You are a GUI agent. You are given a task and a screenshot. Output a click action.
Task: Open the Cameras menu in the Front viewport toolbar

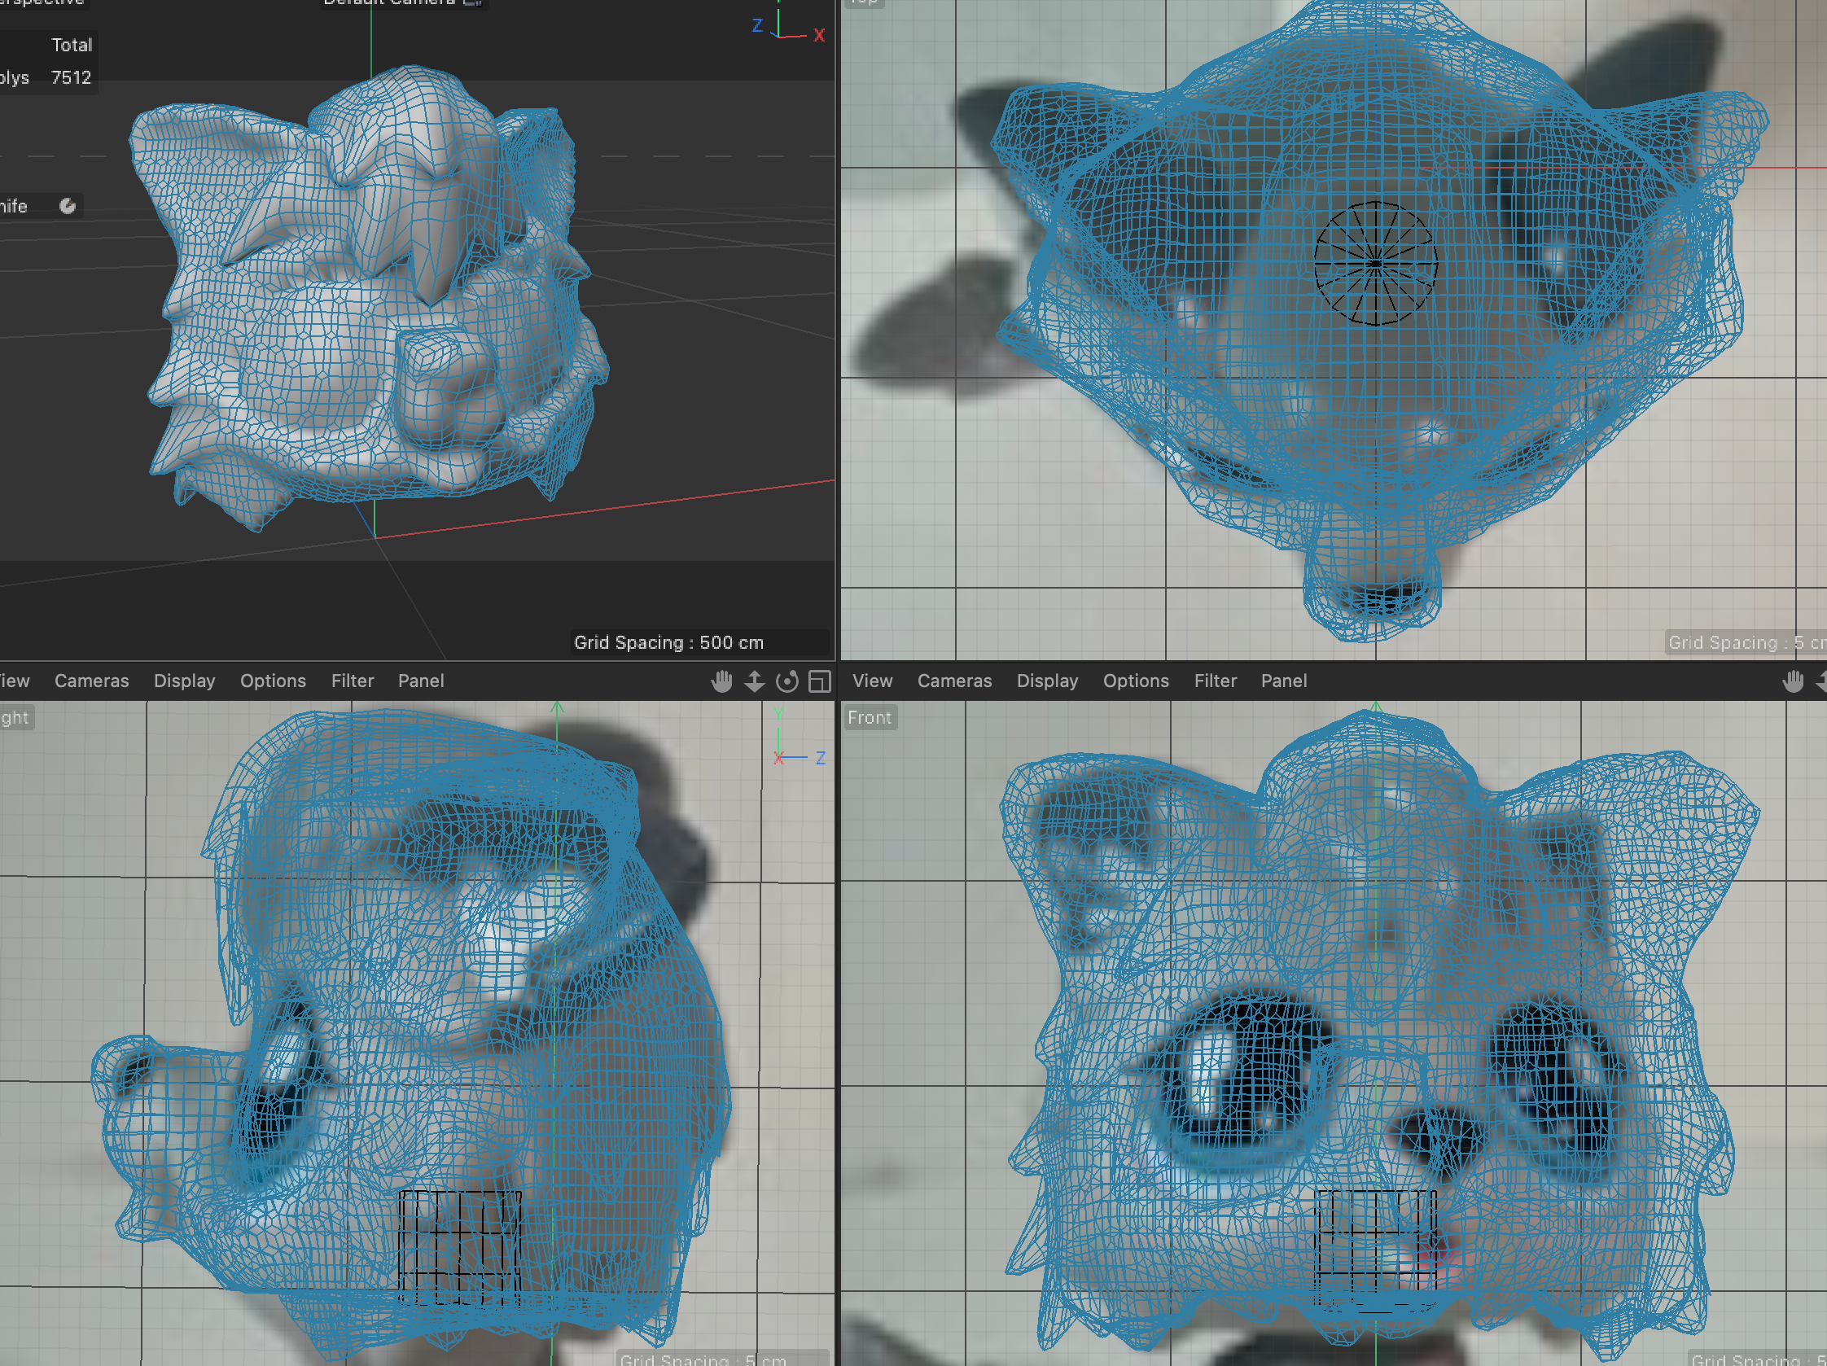(x=954, y=681)
